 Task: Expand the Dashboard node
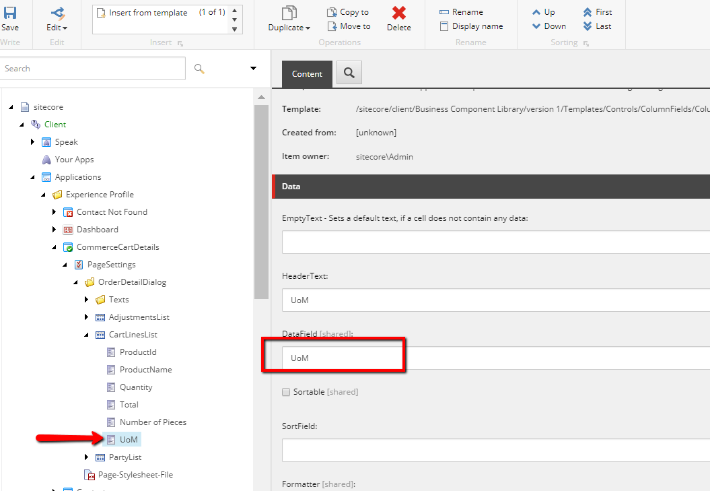coord(54,230)
